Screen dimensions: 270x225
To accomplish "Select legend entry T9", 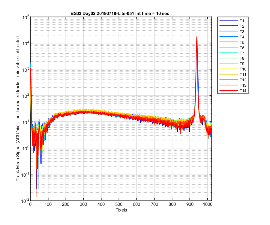I will (233, 64).
